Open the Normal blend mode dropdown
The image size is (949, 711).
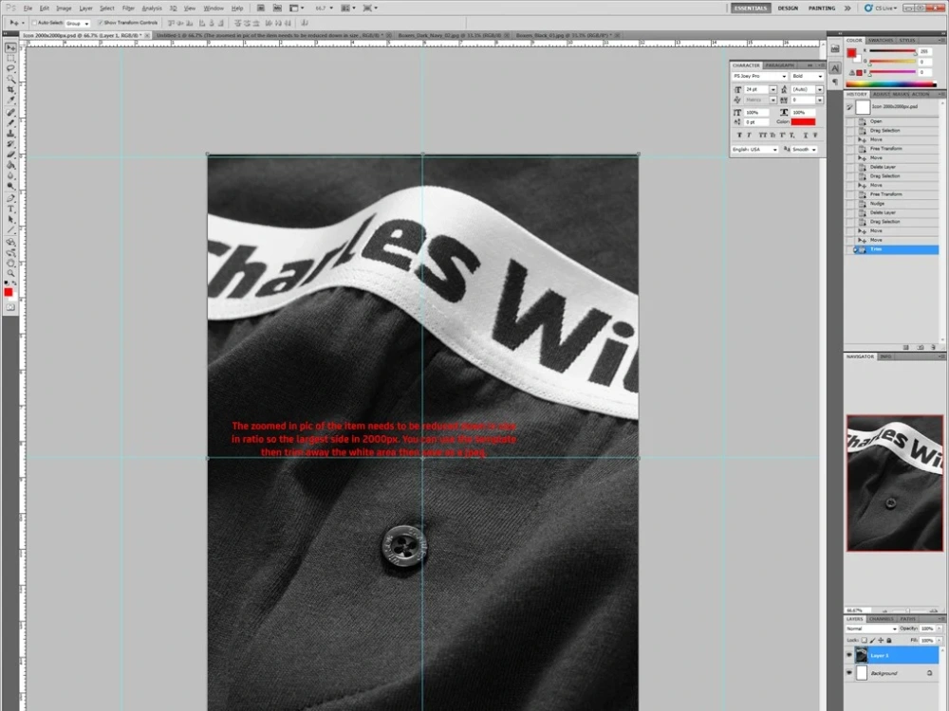[871, 629]
